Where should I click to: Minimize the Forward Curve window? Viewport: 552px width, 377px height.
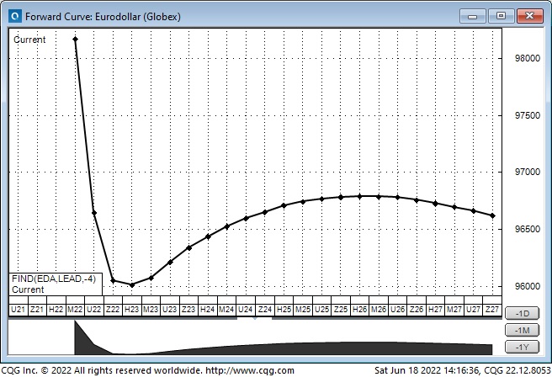[472, 16]
